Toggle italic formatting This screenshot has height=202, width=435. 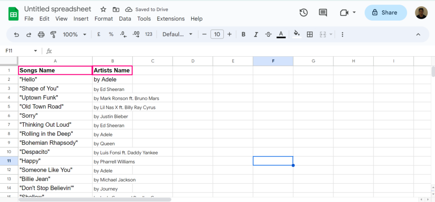tap(256, 34)
